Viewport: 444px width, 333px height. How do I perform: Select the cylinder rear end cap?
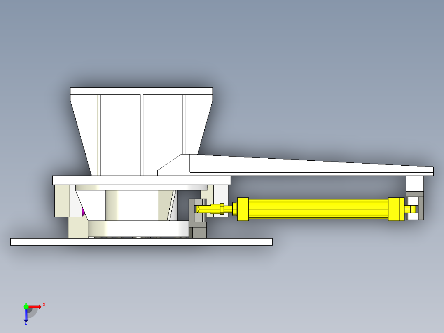click(x=396, y=209)
